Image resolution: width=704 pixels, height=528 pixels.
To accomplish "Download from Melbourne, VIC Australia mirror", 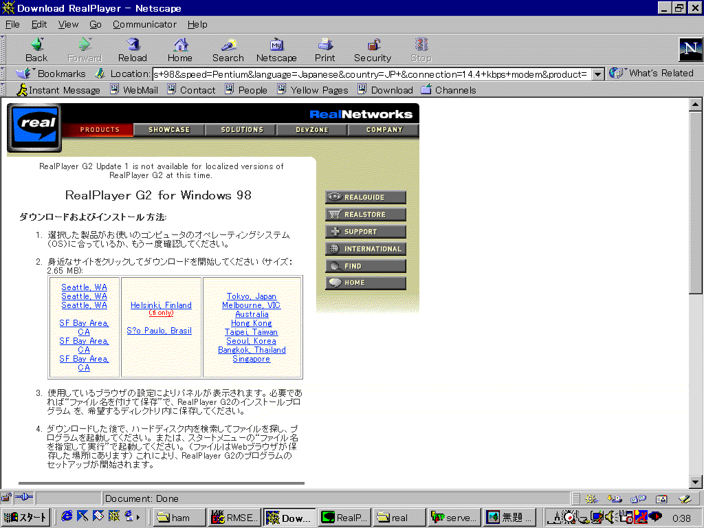I will click(x=252, y=310).
